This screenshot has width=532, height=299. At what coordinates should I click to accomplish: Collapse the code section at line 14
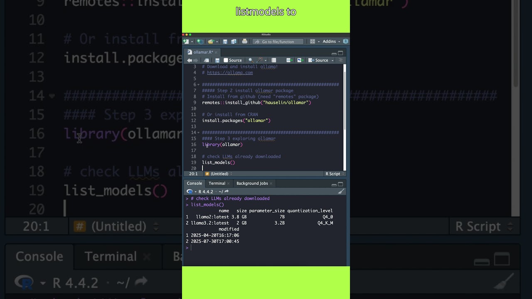coord(199,132)
